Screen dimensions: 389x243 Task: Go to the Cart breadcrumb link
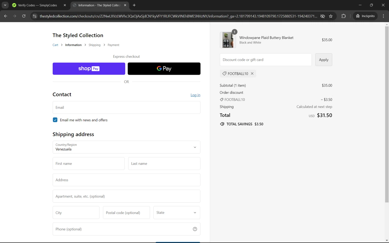point(55,45)
